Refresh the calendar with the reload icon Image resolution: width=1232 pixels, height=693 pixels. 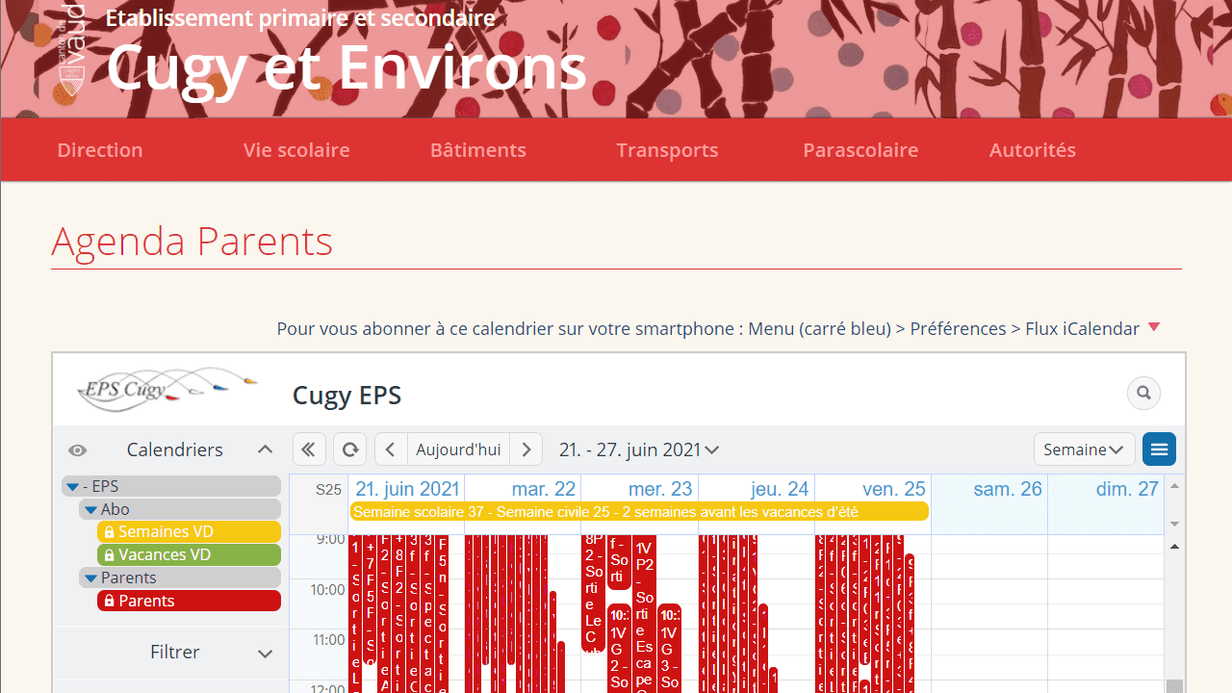[349, 449]
